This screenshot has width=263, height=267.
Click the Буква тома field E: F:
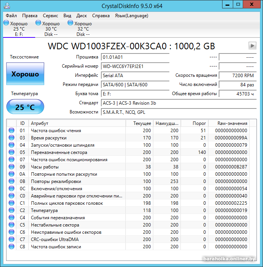(135, 94)
